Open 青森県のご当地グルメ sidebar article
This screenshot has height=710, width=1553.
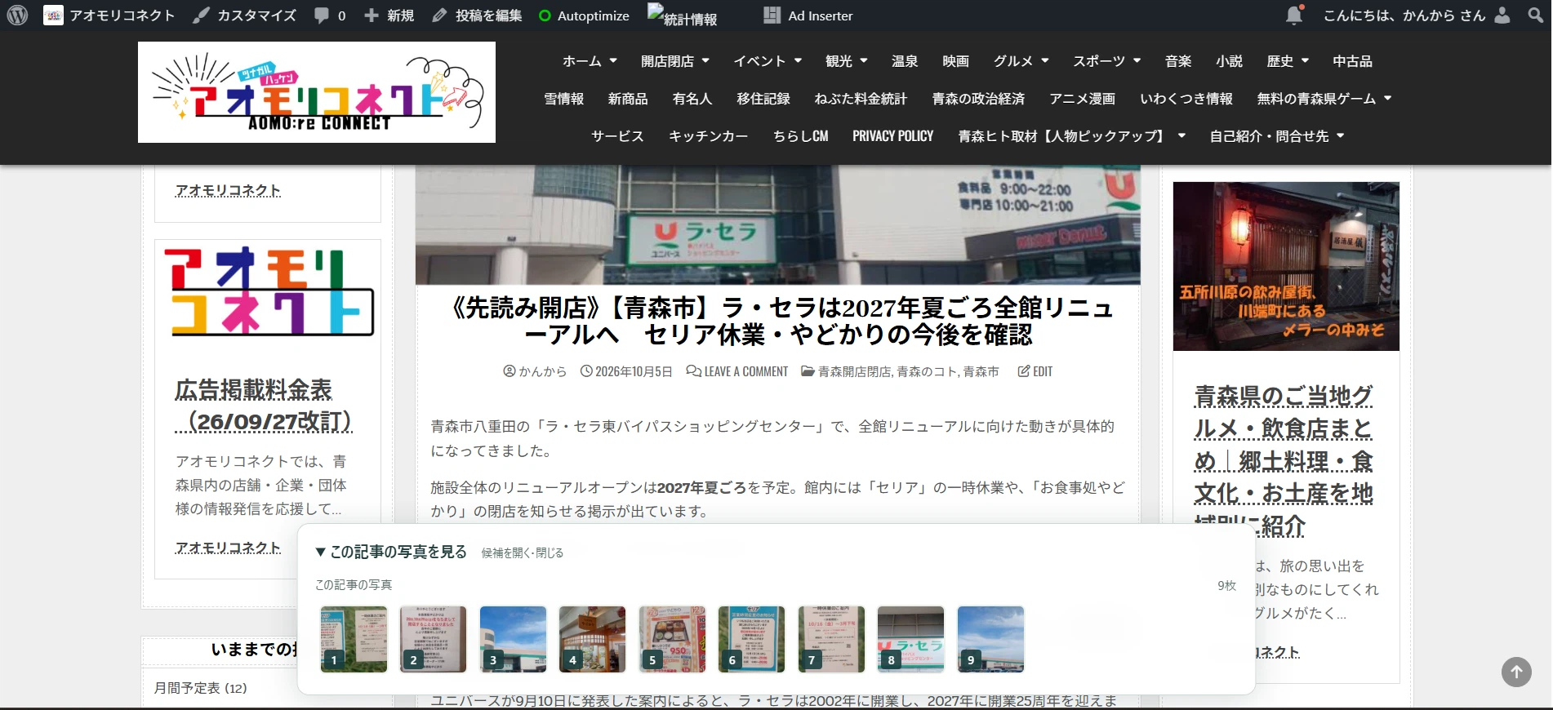[1284, 461]
